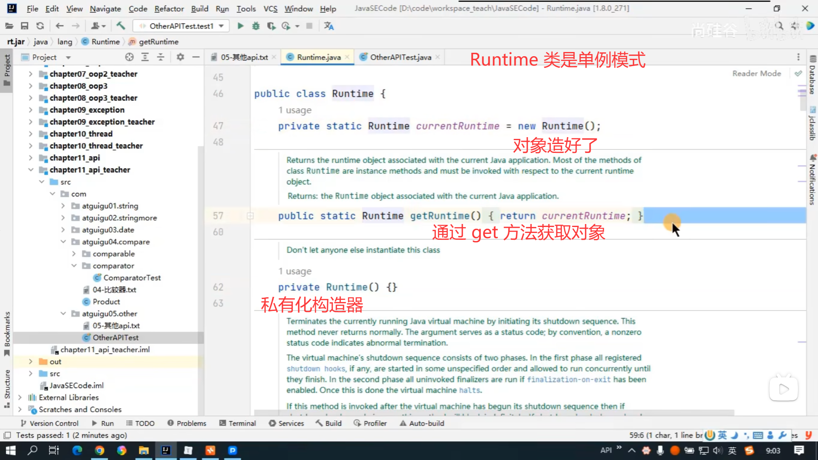Open the Refactor menu
Image resolution: width=818 pixels, height=460 pixels.
point(169,9)
